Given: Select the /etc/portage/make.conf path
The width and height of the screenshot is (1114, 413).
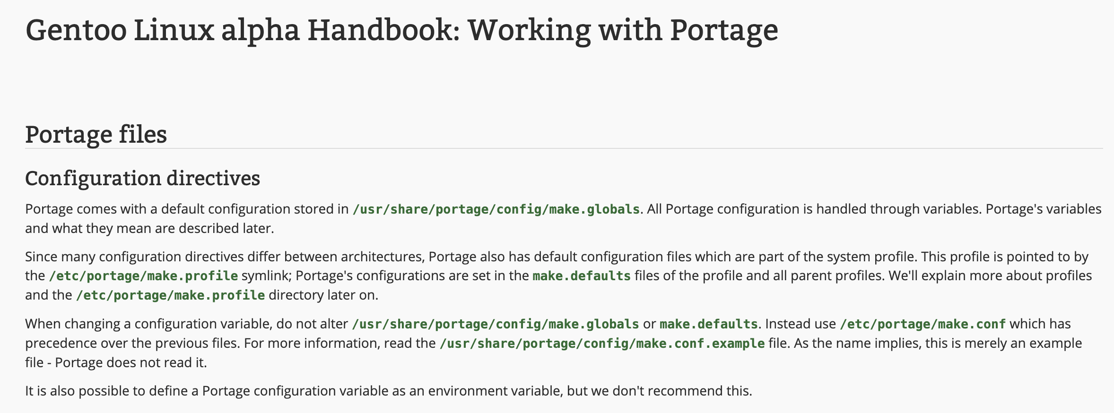Looking at the screenshot, I should (x=923, y=324).
